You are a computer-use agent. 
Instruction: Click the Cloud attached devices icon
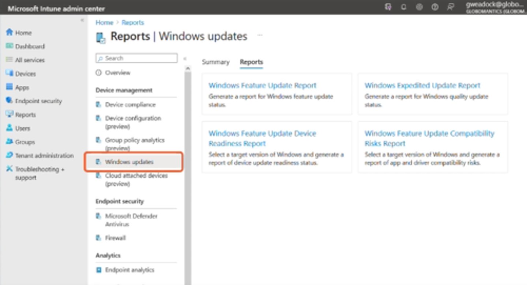98,176
